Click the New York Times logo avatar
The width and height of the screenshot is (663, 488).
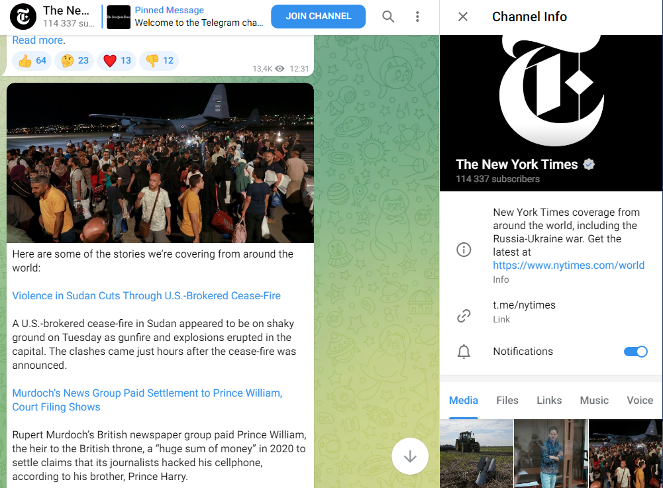550,93
